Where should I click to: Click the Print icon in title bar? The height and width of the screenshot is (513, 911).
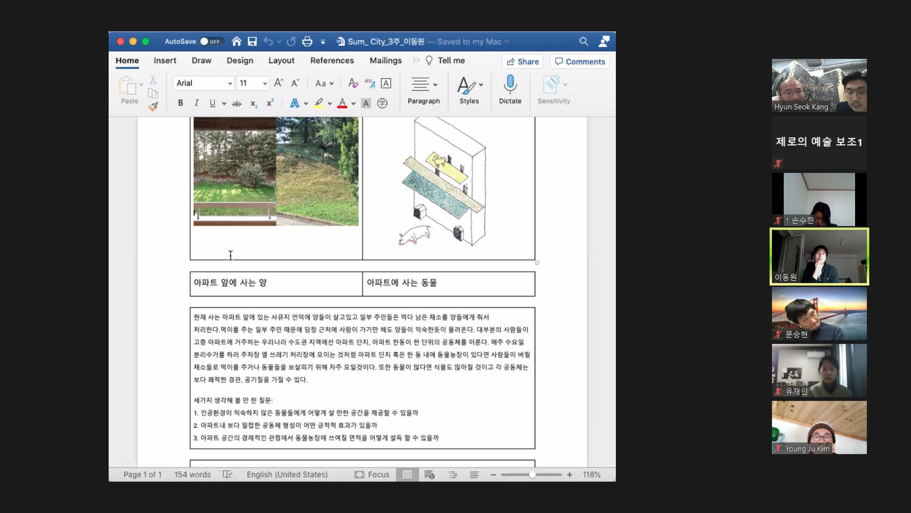coord(307,41)
